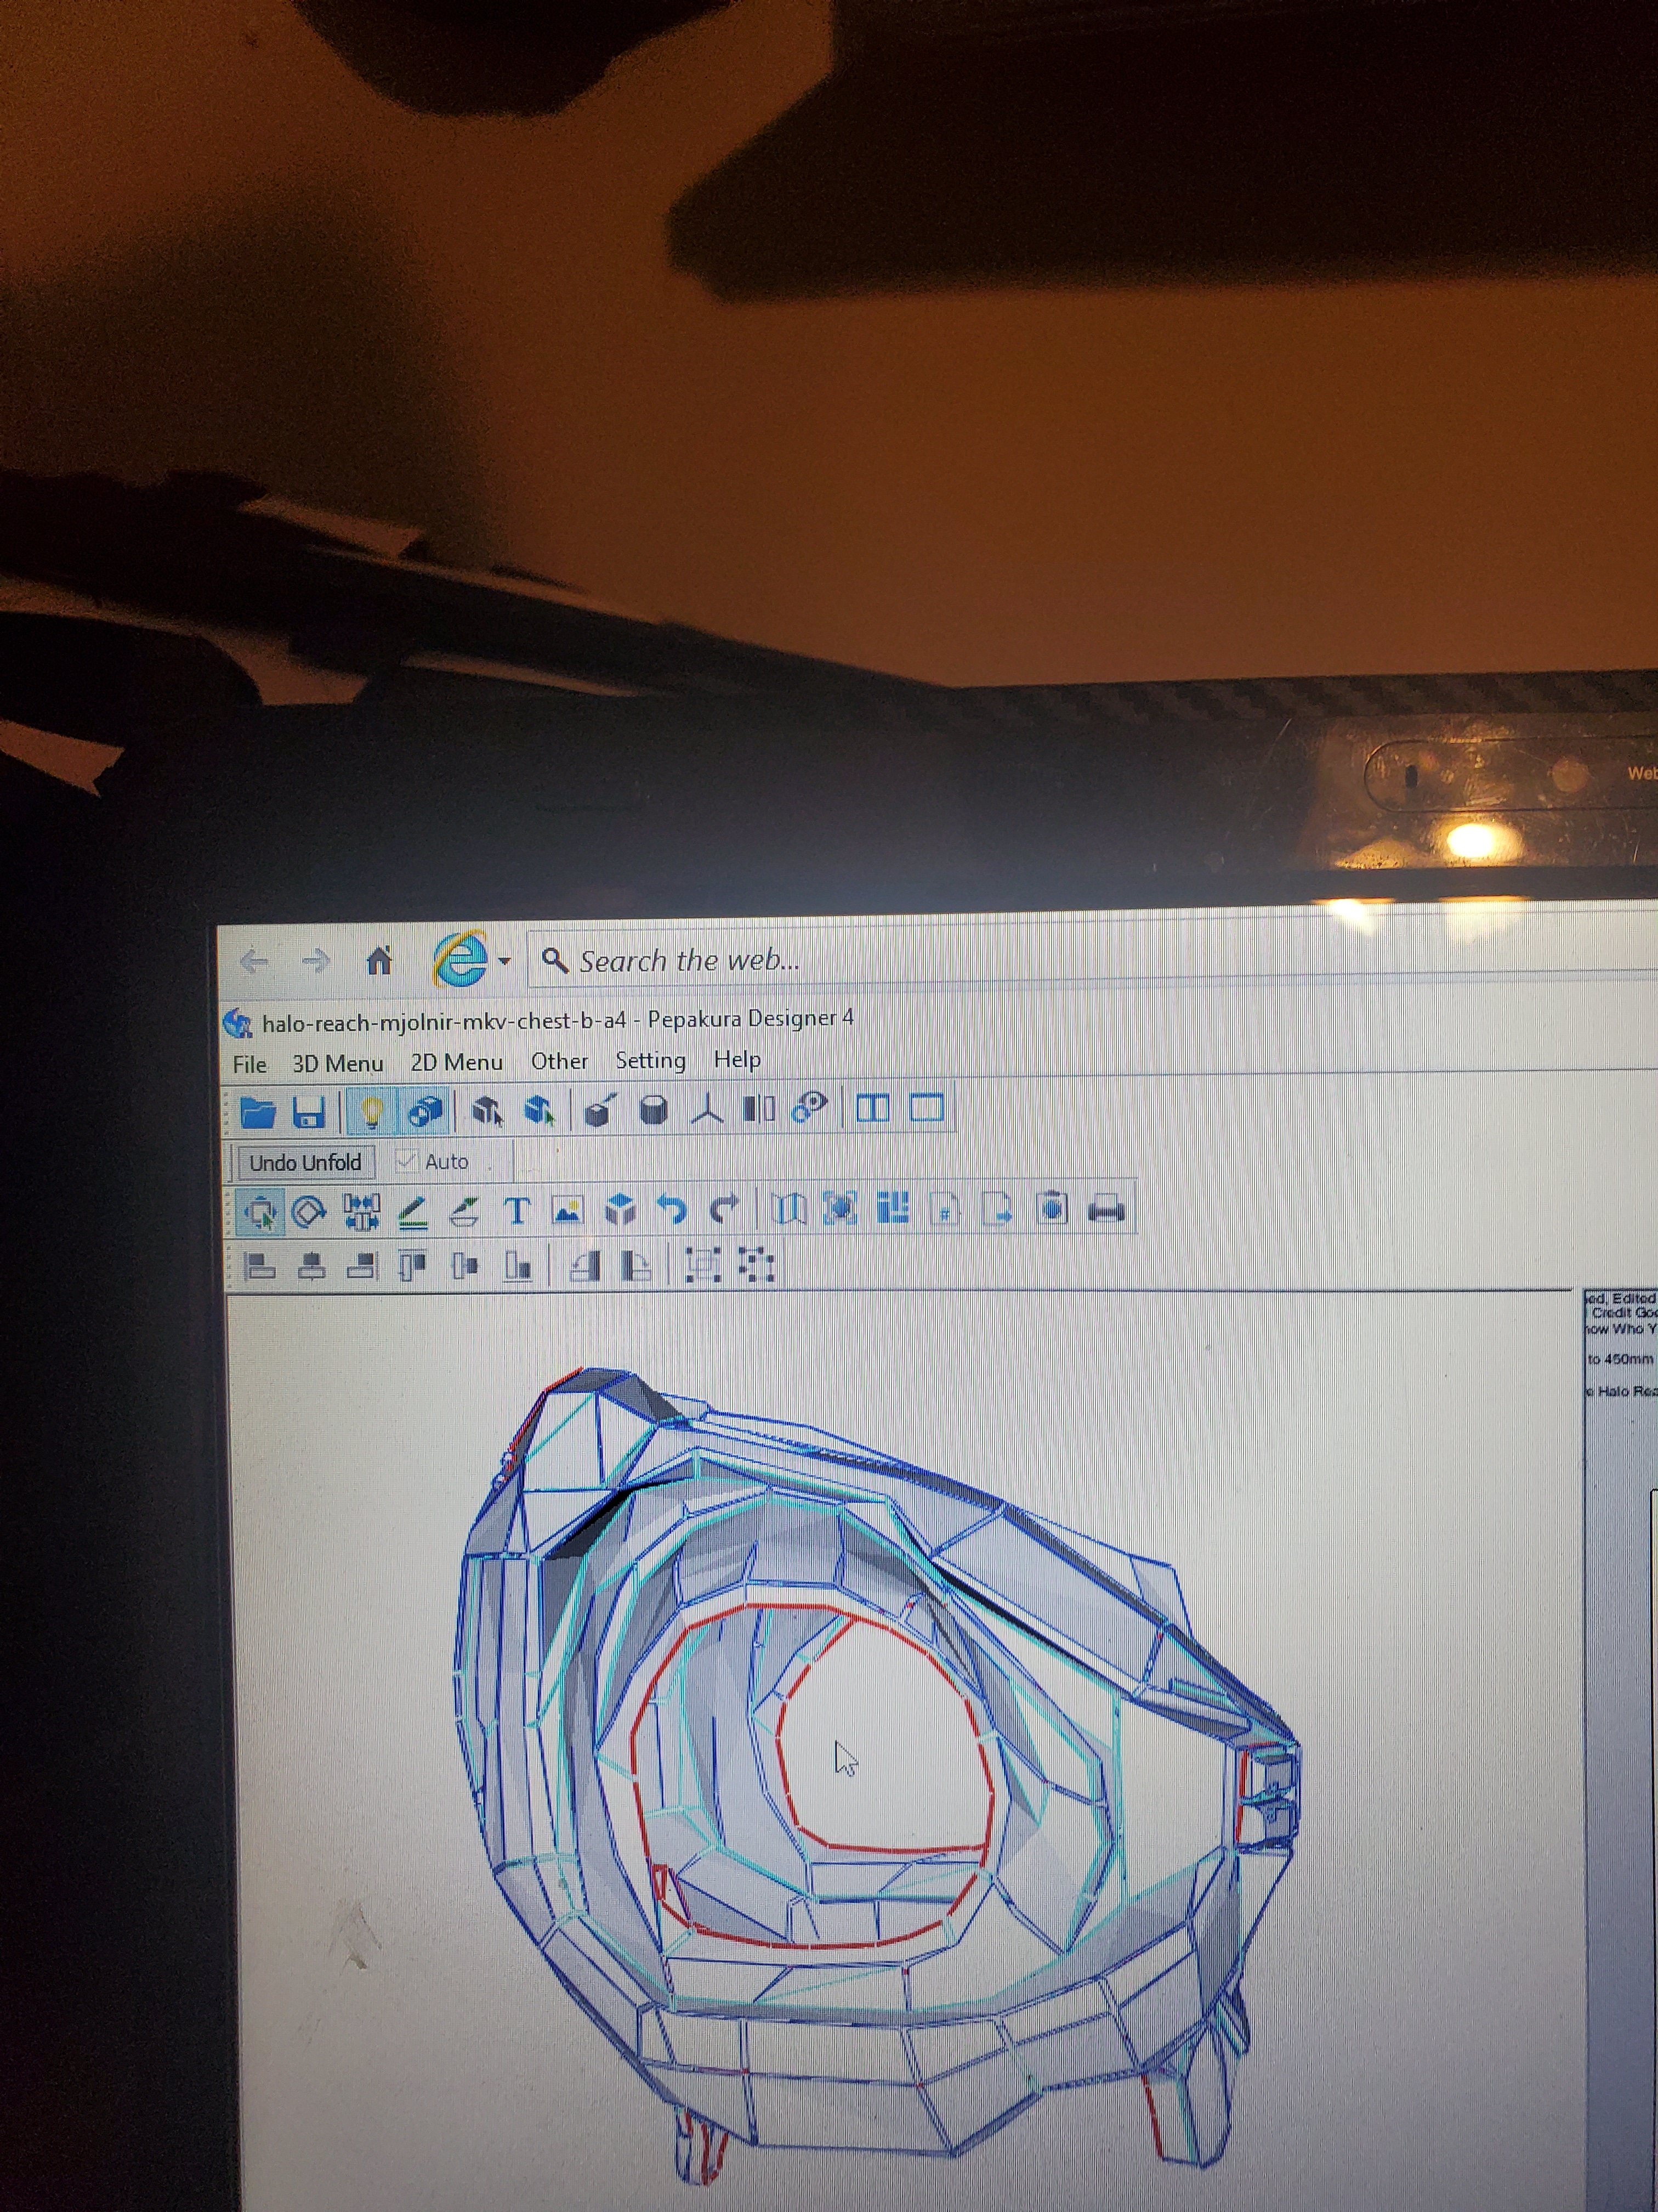Image resolution: width=1658 pixels, height=2212 pixels.
Task: Ungroup parts with dotted squares icon
Action: click(x=757, y=1265)
